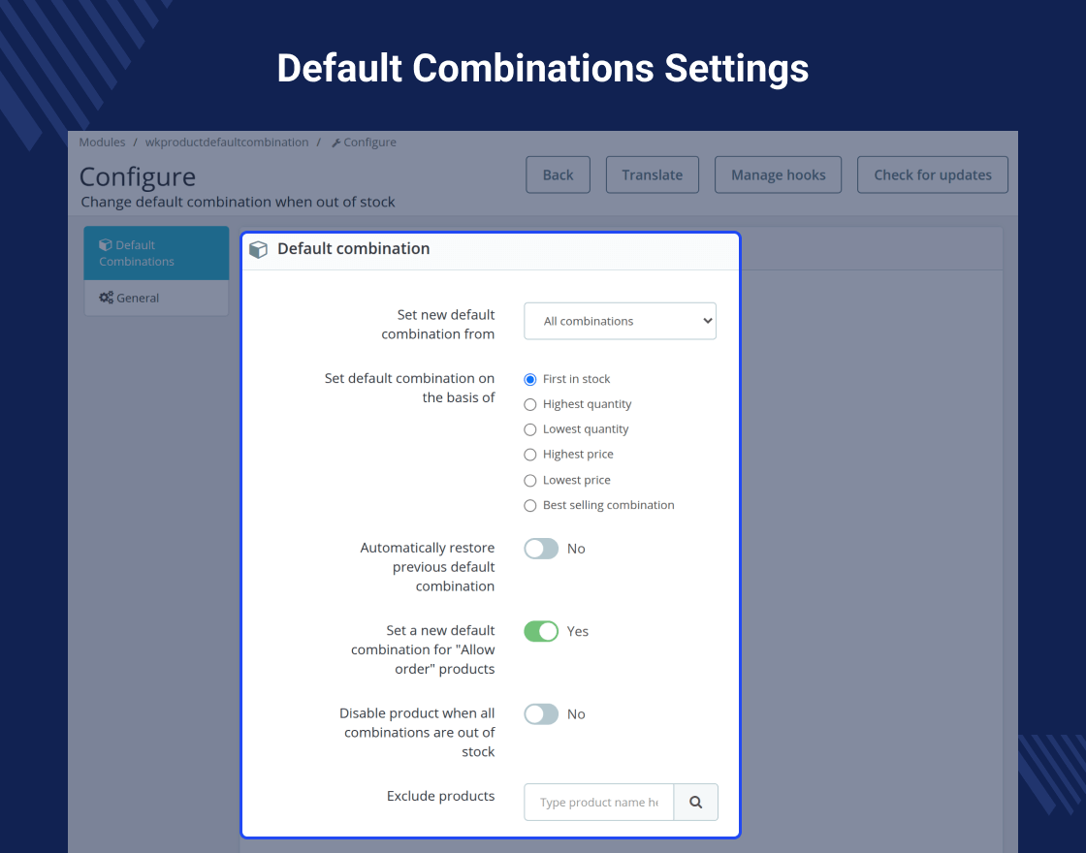1086x853 pixels.
Task: Click the Configure breadcrumb text
Action: tap(369, 142)
